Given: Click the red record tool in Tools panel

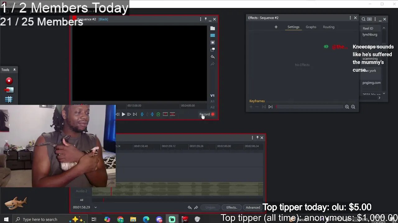Looking at the screenshot, I should (x=9, y=81).
